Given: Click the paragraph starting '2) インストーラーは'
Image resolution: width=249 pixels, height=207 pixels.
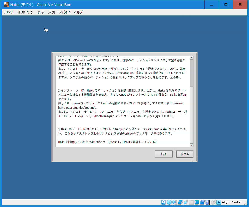Looking at the screenshot, I should click(122, 95).
